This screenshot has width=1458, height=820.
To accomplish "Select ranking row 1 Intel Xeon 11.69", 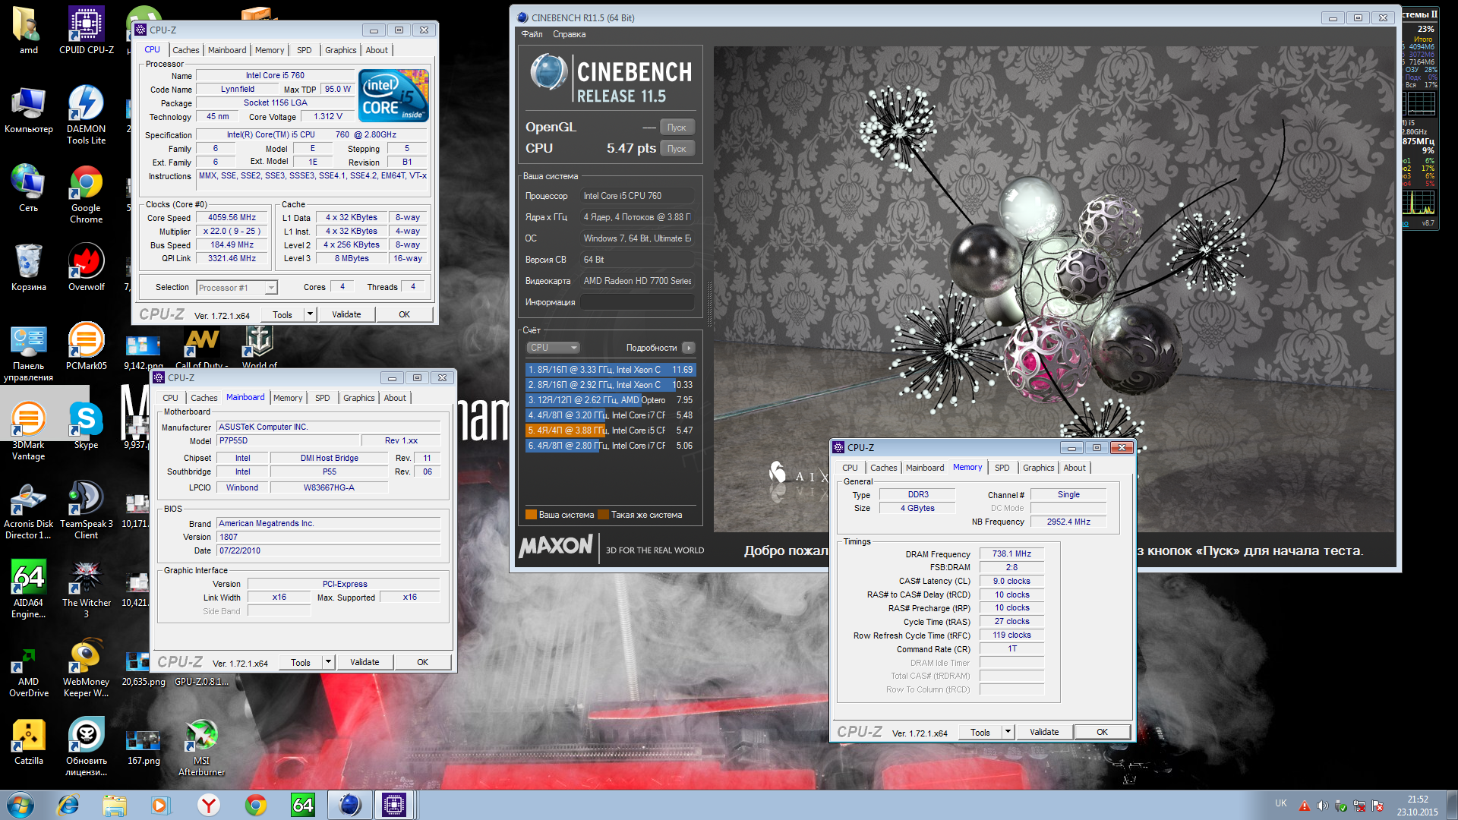I will (x=611, y=370).
